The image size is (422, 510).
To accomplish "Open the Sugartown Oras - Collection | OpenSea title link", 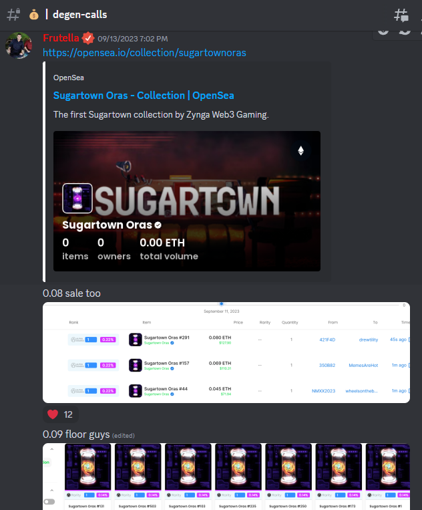I will (x=144, y=96).
